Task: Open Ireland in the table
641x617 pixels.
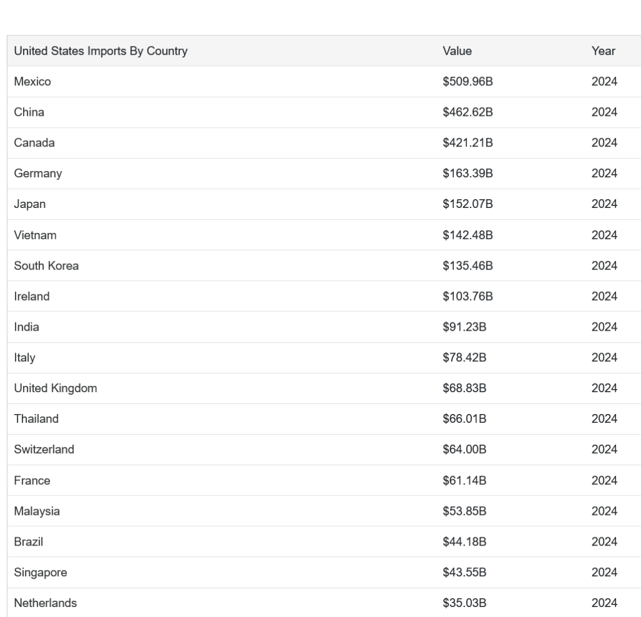Action: [x=32, y=296]
